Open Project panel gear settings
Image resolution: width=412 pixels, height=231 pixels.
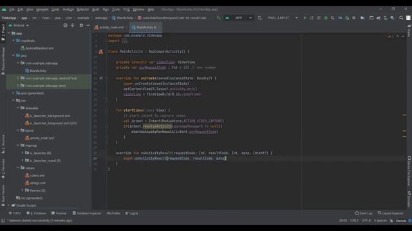pos(81,26)
